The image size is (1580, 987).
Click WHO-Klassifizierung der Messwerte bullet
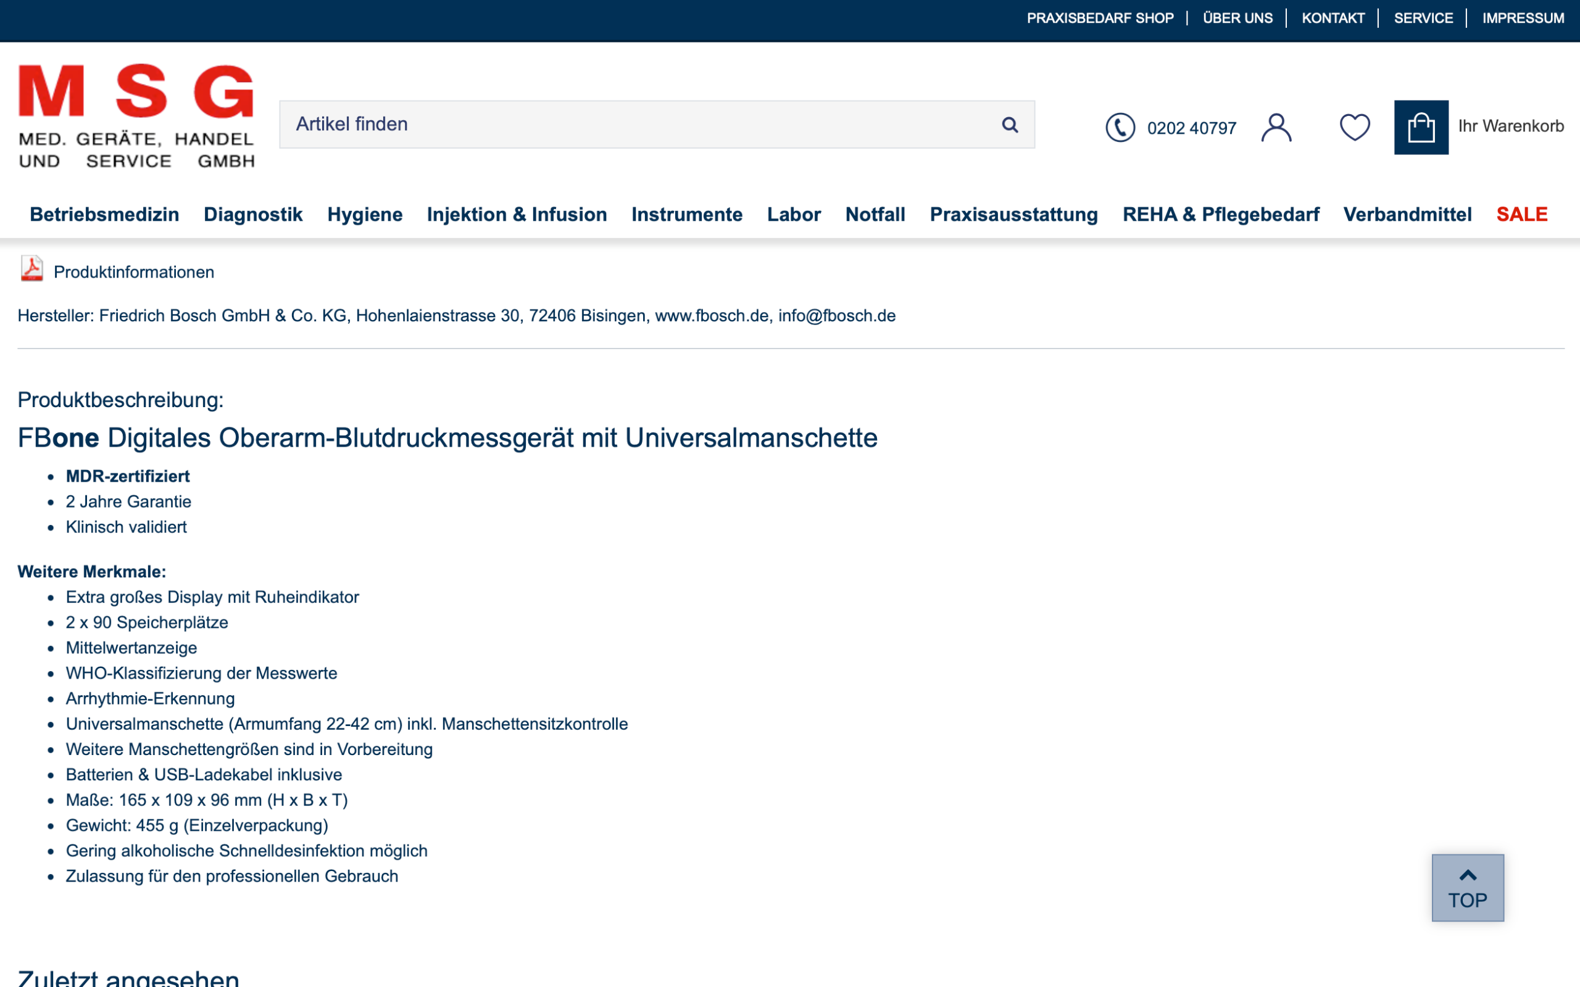click(202, 674)
